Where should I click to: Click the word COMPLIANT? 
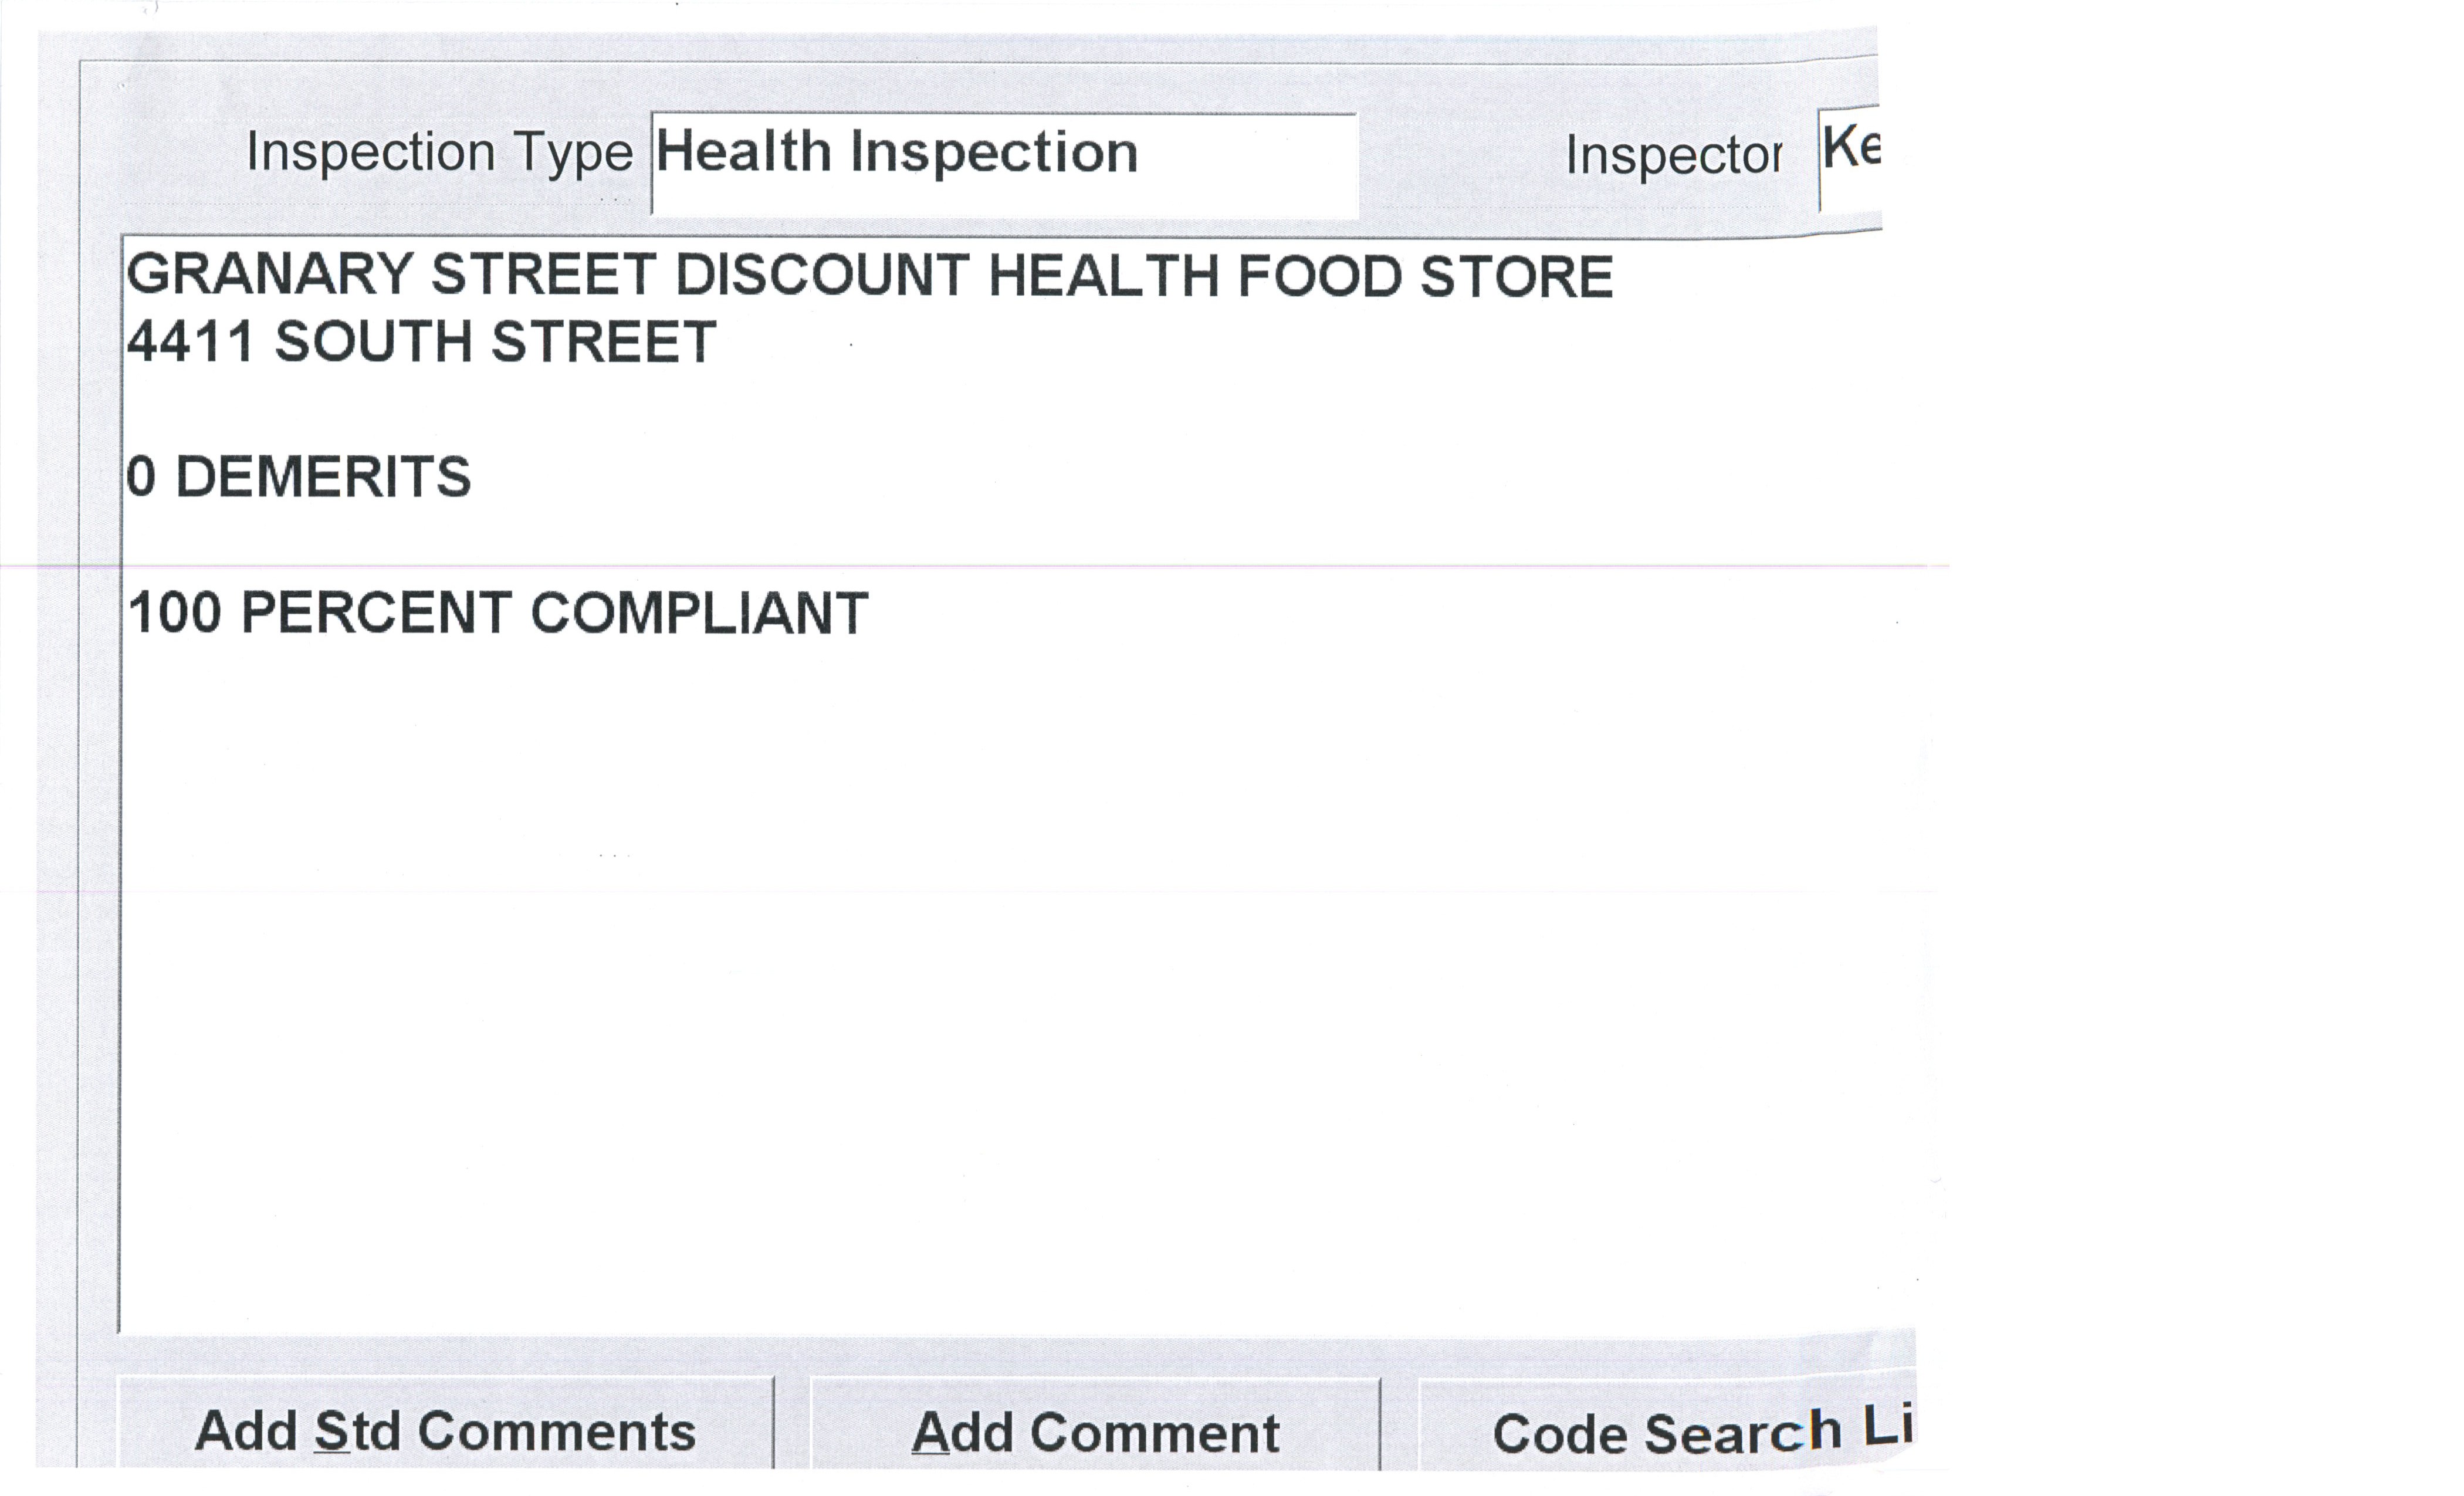pos(699,613)
